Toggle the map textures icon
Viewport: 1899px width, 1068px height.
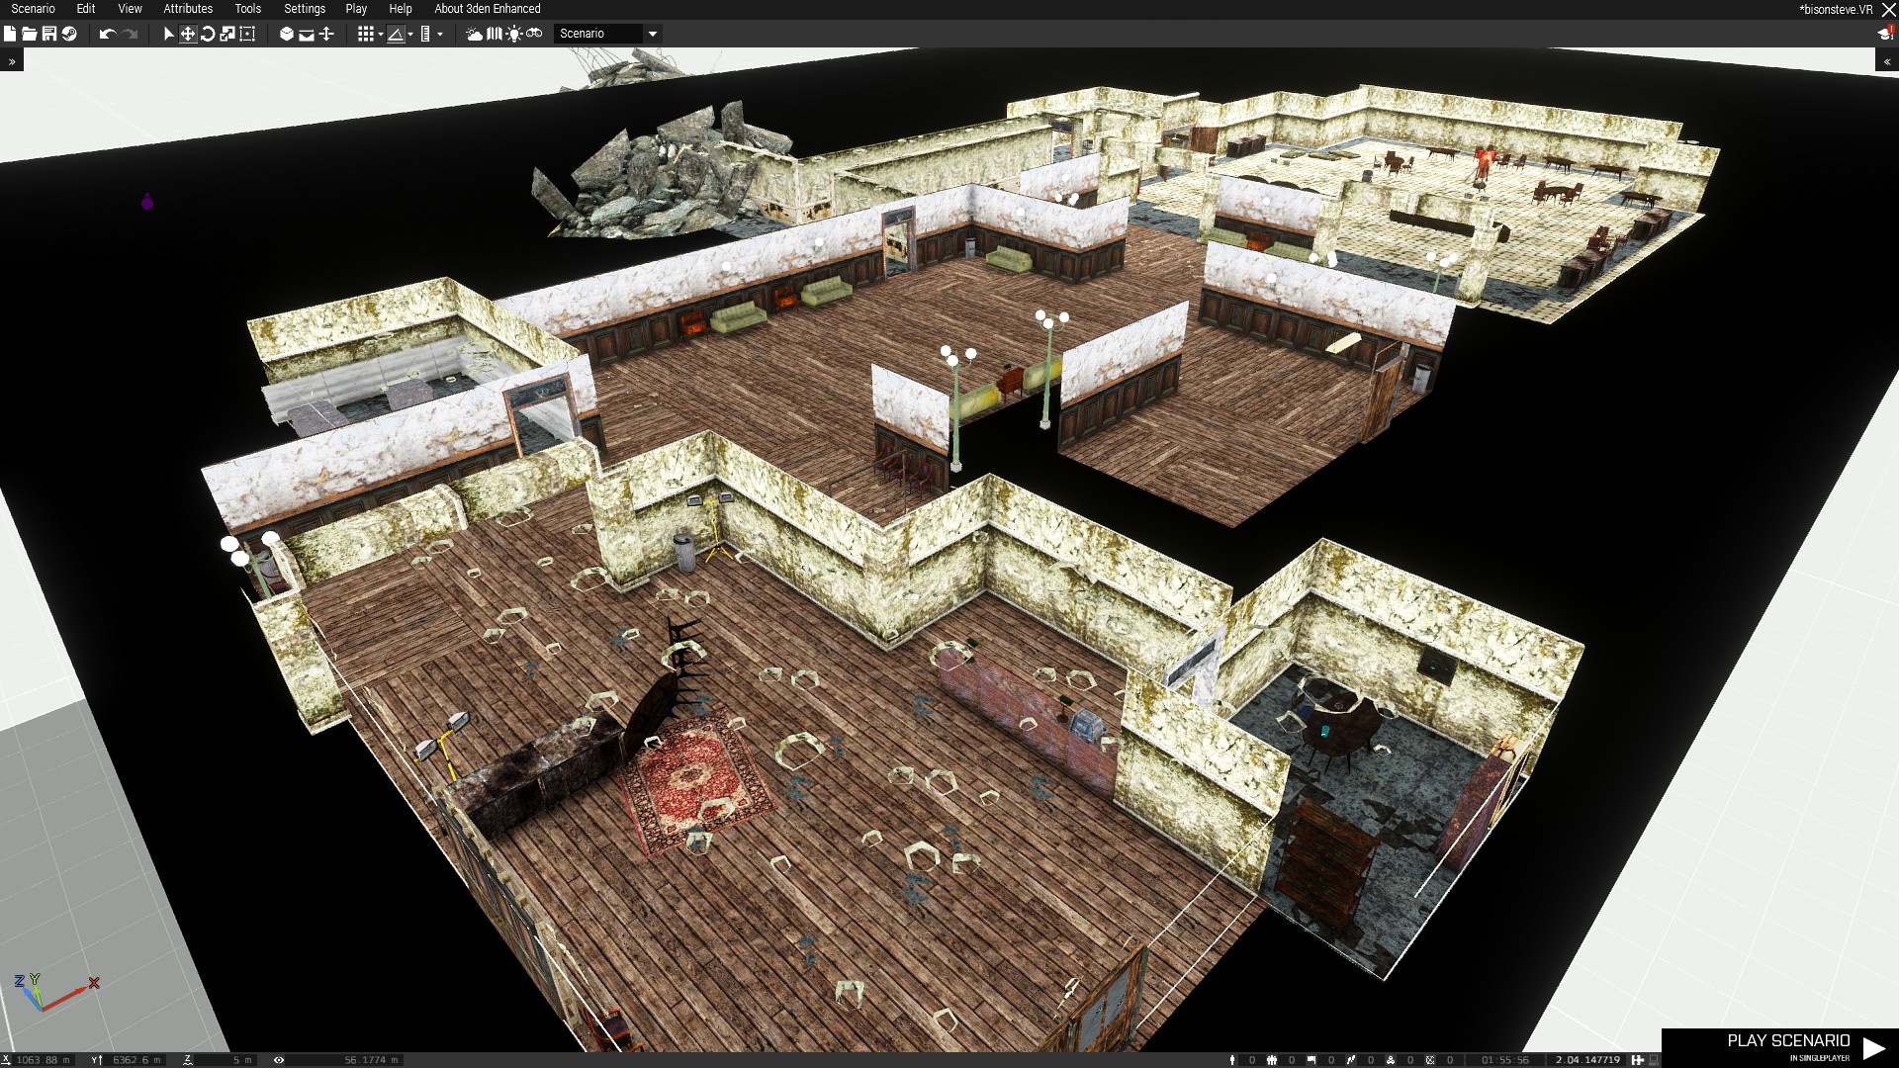tap(495, 34)
